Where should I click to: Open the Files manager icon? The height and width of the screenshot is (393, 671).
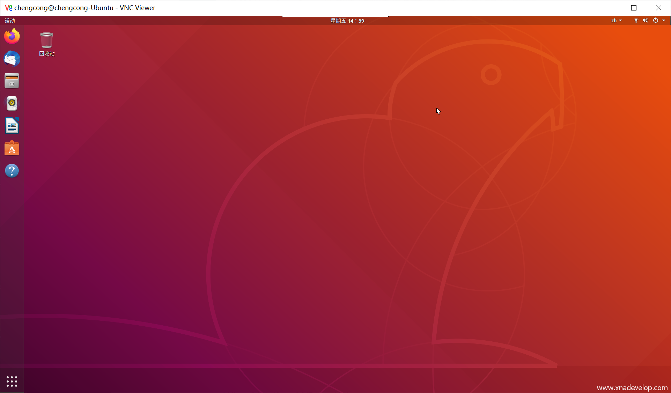[x=12, y=81]
